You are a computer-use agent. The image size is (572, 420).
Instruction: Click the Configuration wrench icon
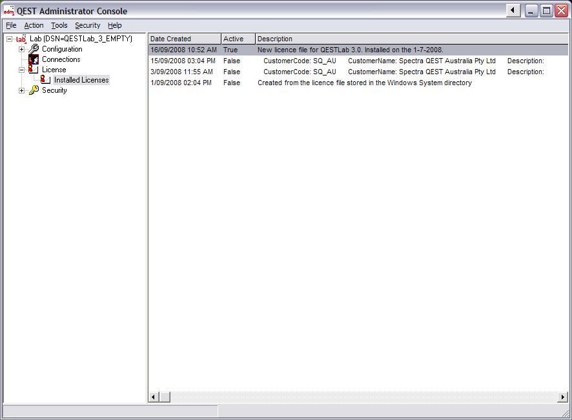pyautogui.click(x=34, y=49)
